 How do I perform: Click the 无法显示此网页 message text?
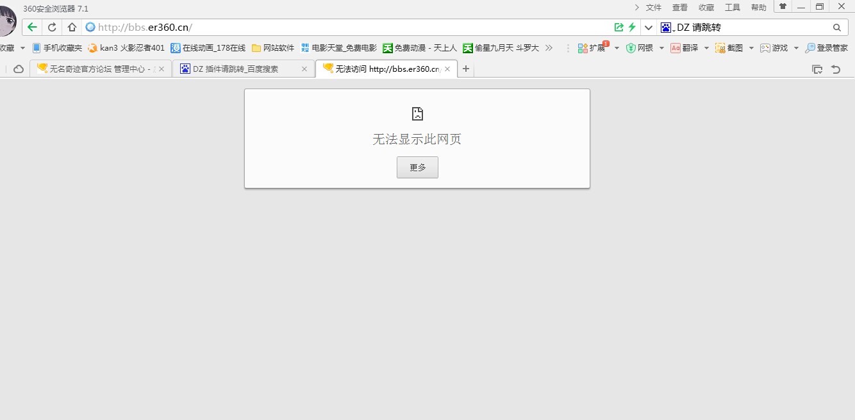pyautogui.click(x=417, y=139)
